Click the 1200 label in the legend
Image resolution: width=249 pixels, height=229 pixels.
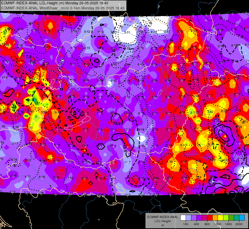[x=218, y=224]
